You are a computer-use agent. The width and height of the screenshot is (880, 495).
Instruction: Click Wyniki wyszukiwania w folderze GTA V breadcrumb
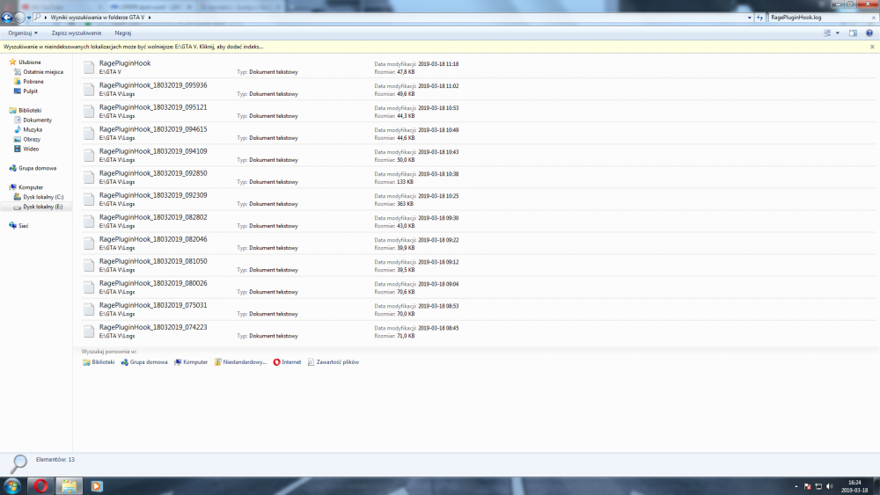click(97, 18)
